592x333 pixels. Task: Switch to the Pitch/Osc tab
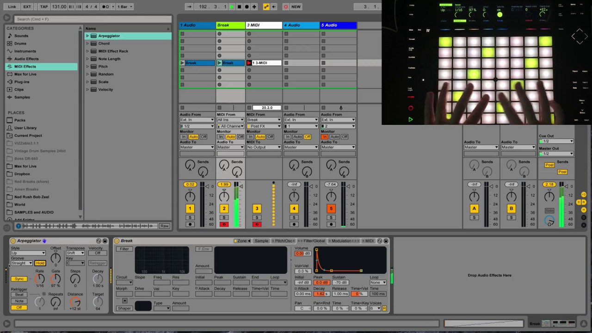click(284, 241)
